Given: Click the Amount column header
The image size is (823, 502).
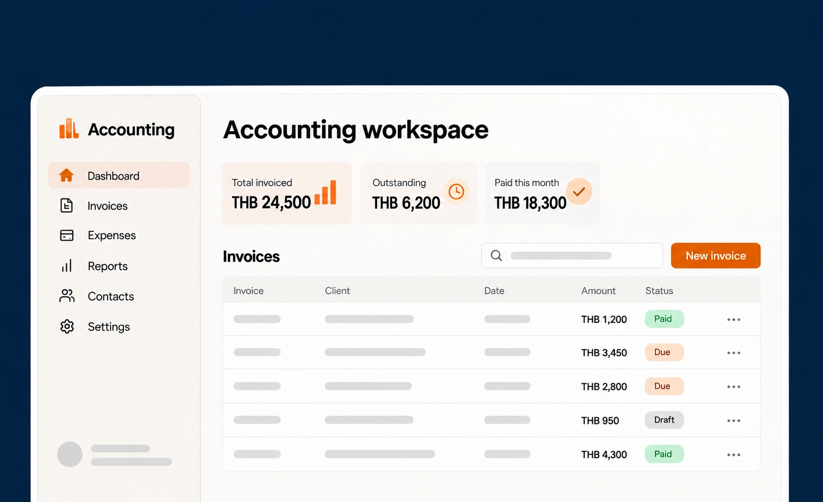Looking at the screenshot, I should click(x=599, y=291).
